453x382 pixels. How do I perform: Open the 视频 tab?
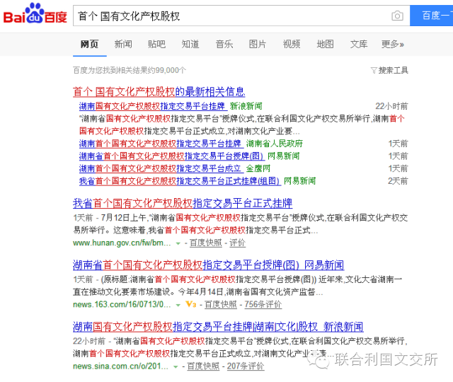tap(292, 44)
